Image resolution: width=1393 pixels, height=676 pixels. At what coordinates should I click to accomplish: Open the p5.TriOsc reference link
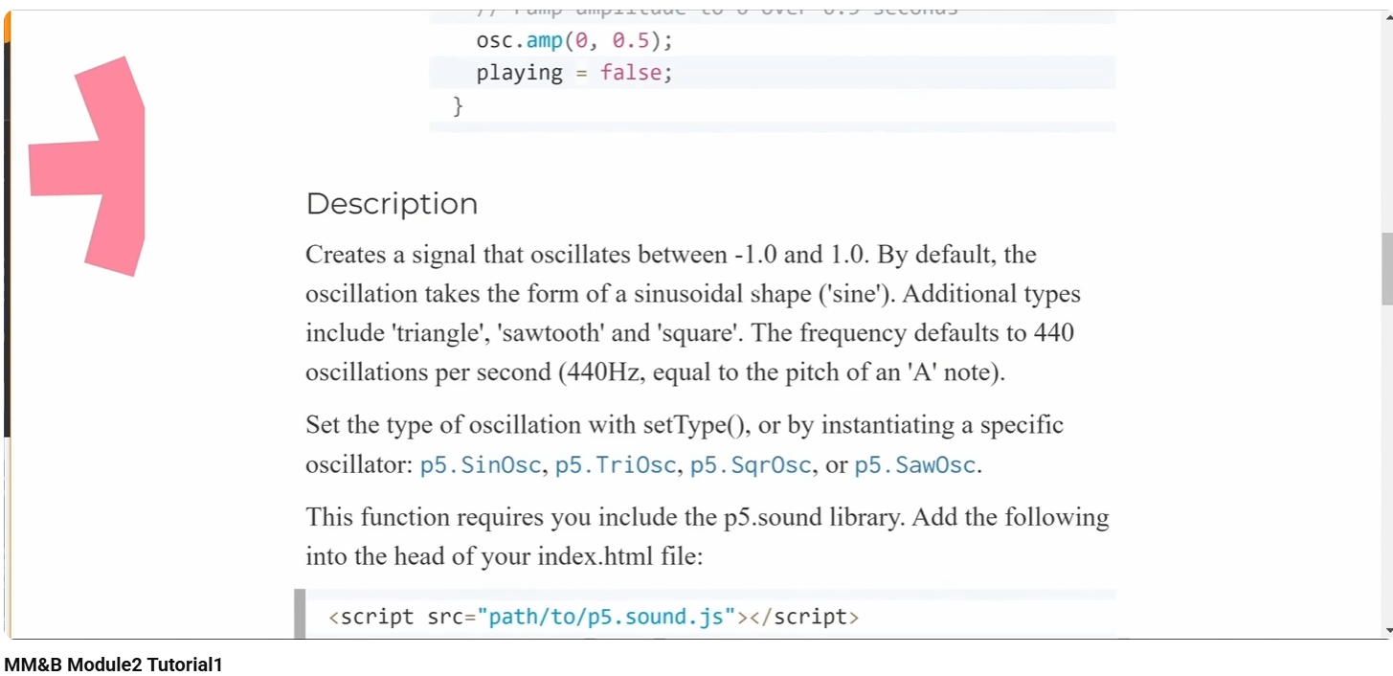click(x=616, y=466)
